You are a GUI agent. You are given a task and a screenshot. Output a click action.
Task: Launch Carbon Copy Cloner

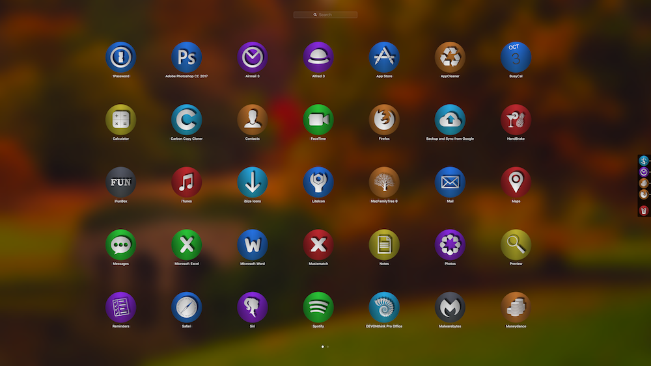point(186,120)
